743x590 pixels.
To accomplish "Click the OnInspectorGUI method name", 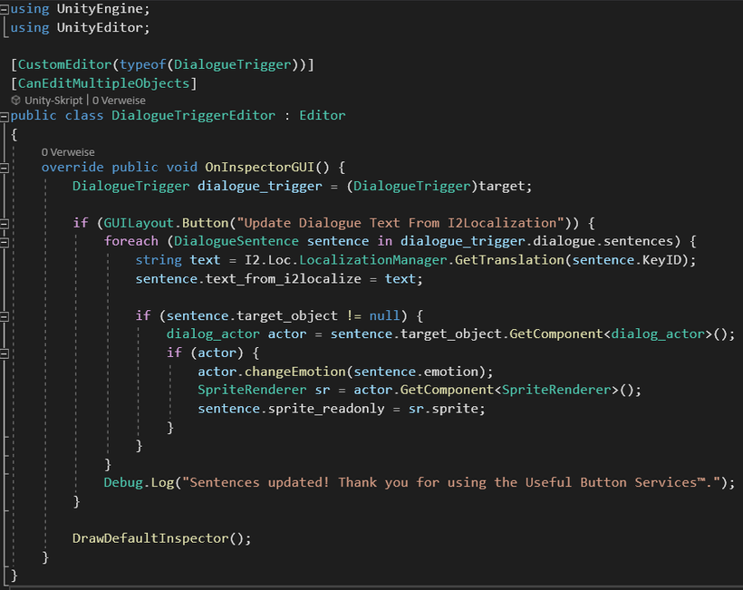I will (260, 168).
